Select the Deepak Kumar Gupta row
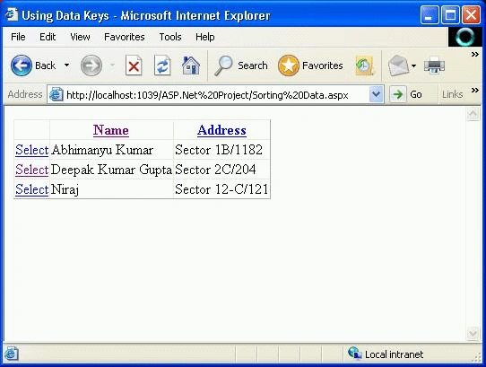This screenshot has width=486, height=367. coord(32,170)
